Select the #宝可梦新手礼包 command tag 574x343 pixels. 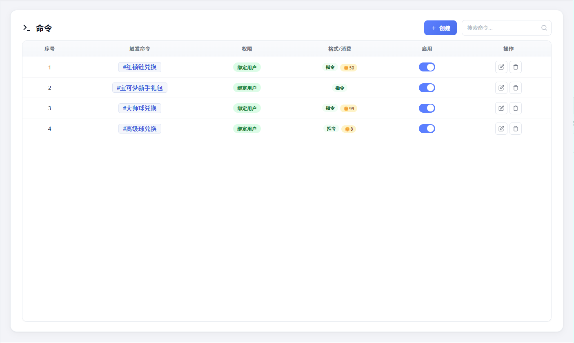[140, 87]
